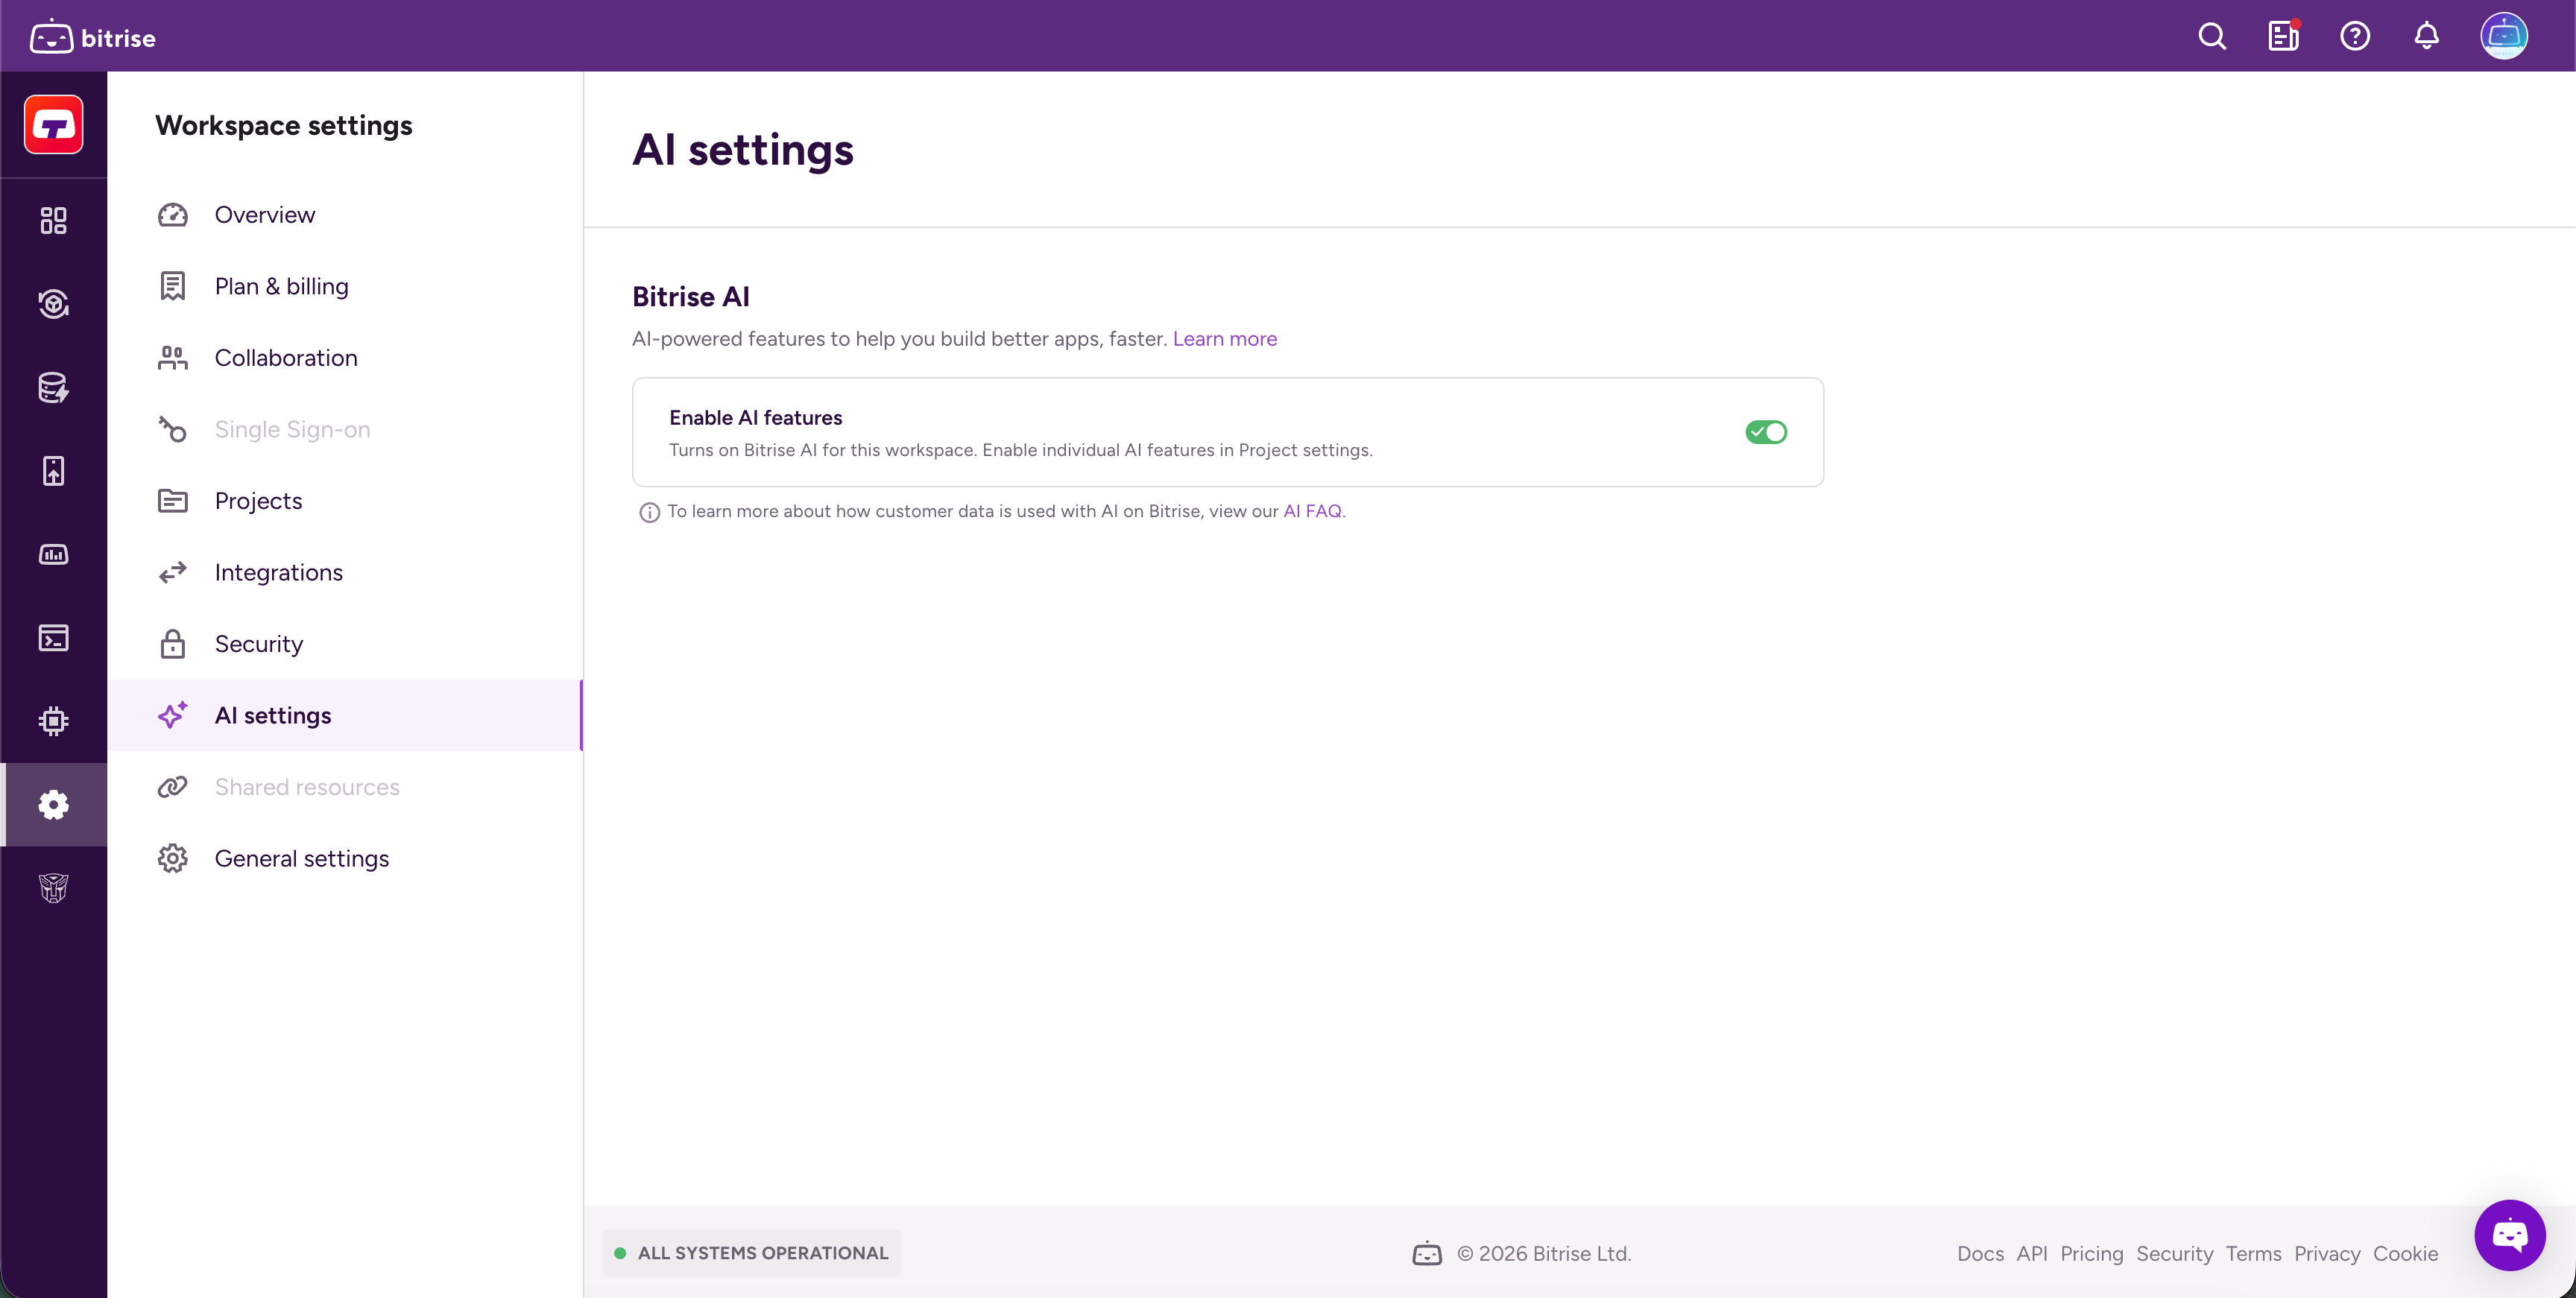Open General settings
The height and width of the screenshot is (1298, 2576).
click(345, 859)
